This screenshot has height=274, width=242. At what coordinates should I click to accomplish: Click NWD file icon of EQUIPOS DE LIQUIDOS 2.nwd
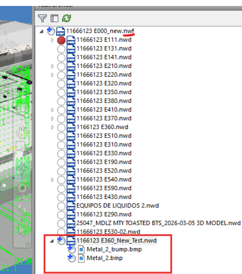pyautogui.click(x=71, y=206)
